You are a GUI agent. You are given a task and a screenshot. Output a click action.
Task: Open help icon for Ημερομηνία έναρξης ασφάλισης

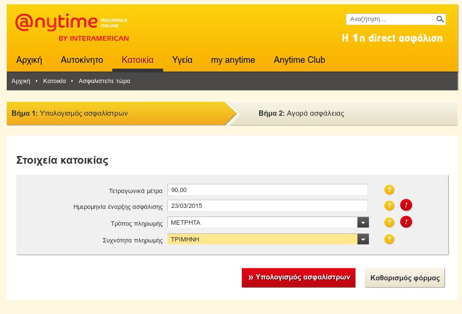(390, 206)
